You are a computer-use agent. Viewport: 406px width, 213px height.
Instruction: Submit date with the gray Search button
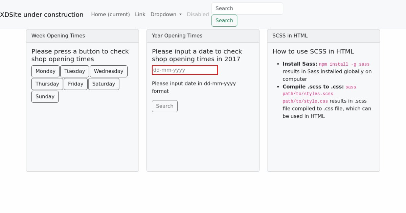point(164,106)
